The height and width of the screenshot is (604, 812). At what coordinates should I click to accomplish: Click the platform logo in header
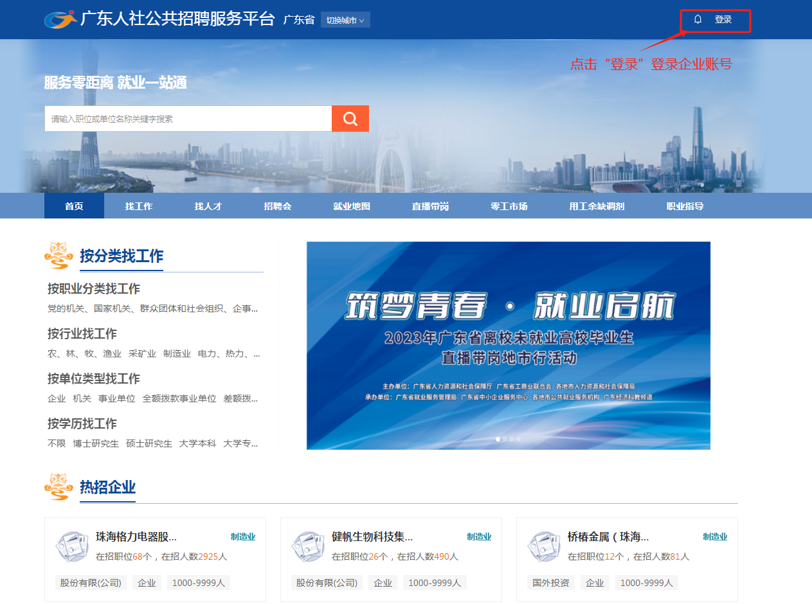(60, 19)
